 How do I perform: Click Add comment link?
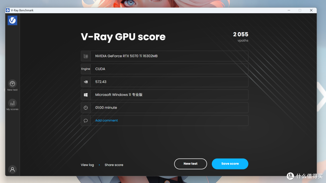coord(107,121)
